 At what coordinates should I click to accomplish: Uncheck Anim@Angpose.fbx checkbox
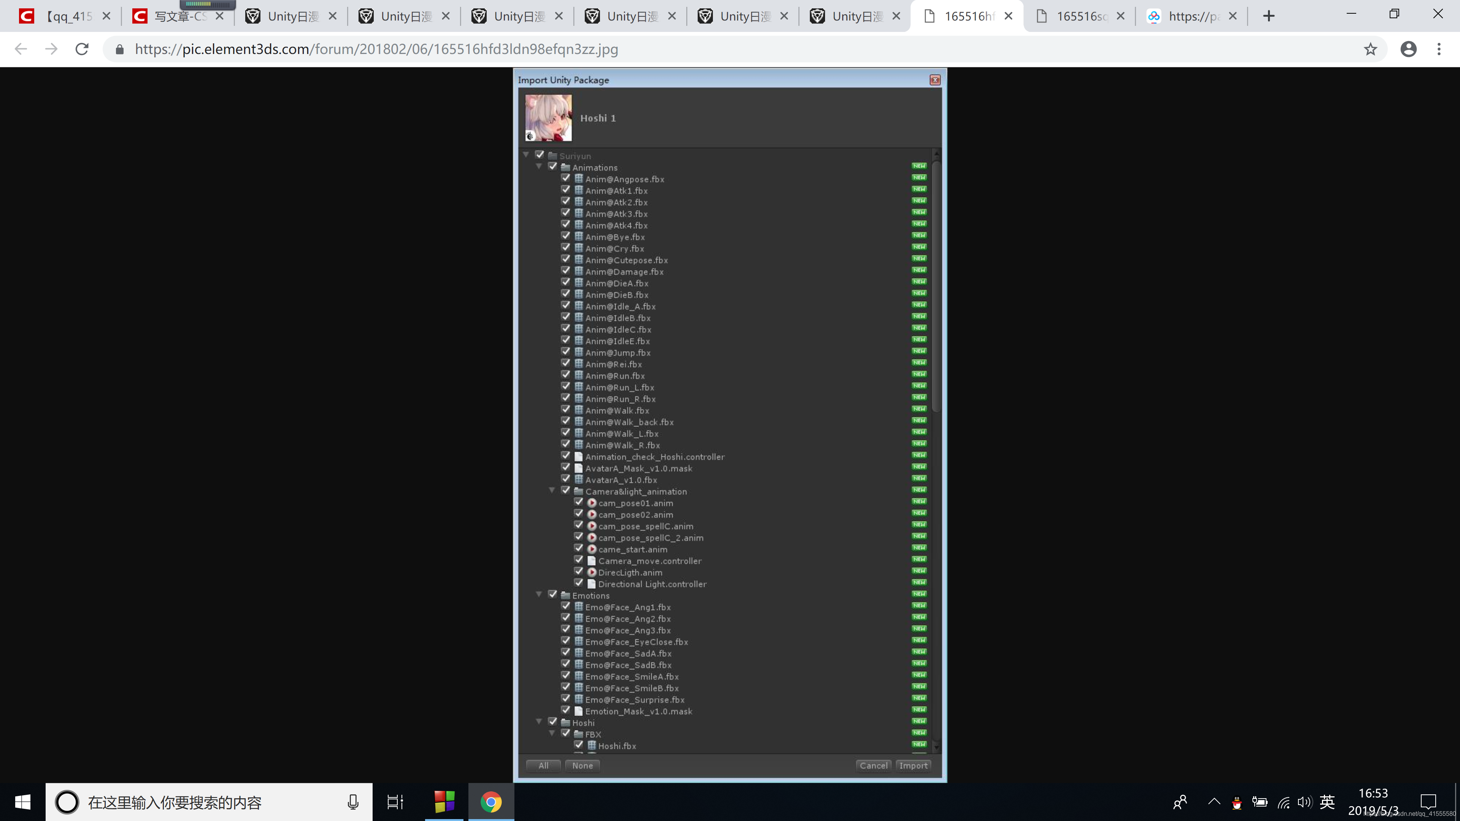[566, 178]
